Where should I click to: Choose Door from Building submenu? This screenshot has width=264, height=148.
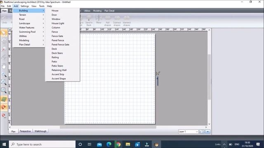[x=62, y=15]
